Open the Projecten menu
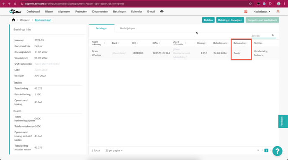Screen dimensions: 288x160 [81, 12]
